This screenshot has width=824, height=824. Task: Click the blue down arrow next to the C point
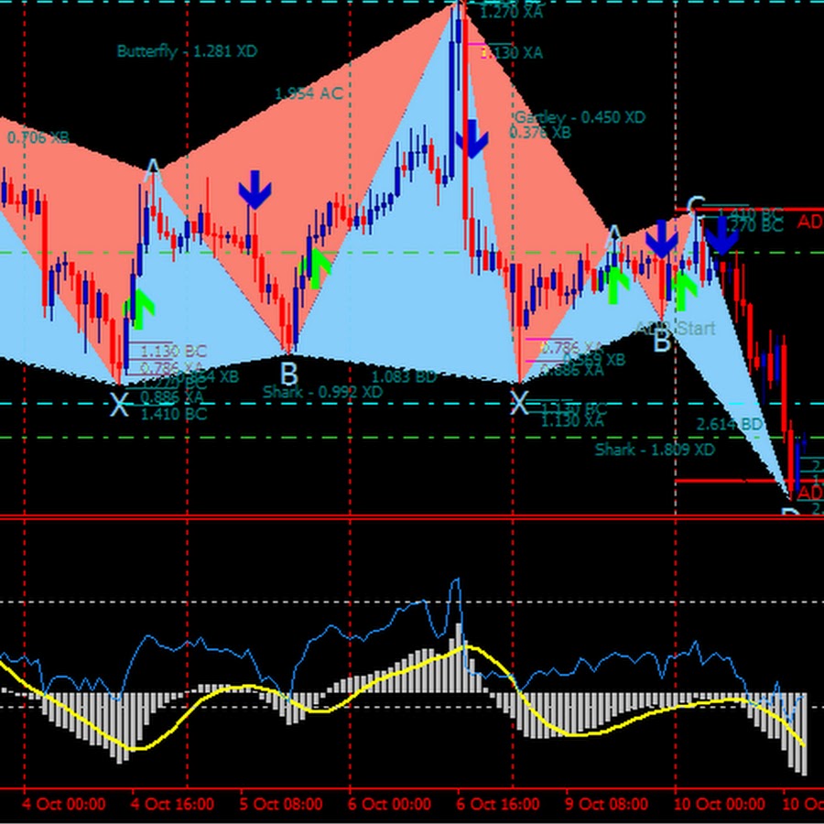click(722, 237)
